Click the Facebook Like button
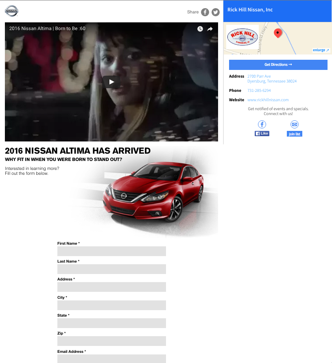This screenshot has height=363, width=332. click(x=262, y=133)
